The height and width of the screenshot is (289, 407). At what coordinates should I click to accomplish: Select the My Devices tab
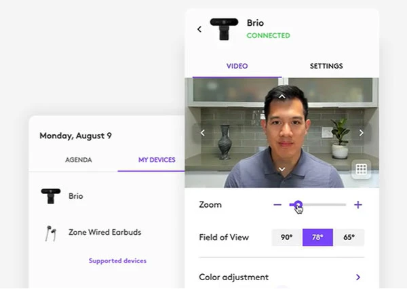157,160
